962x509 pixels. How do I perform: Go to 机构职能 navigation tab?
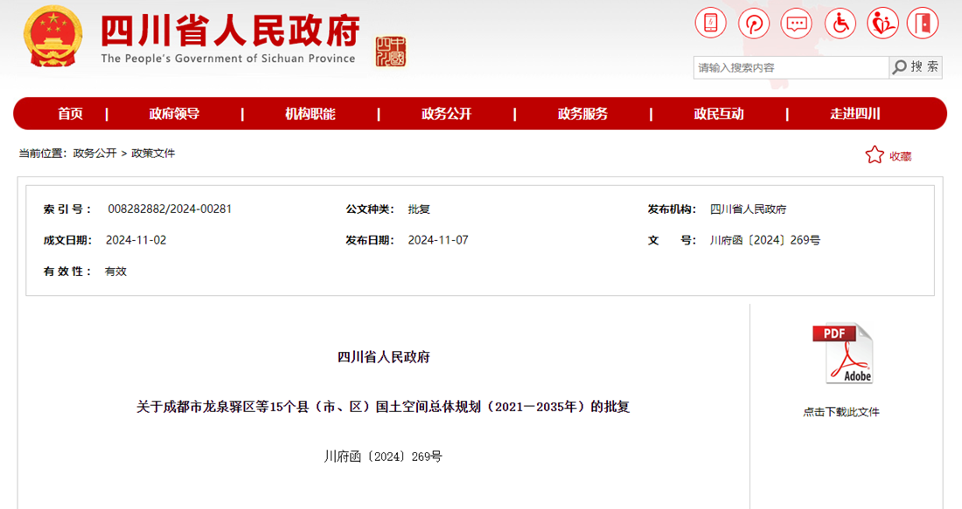(310, 113)
